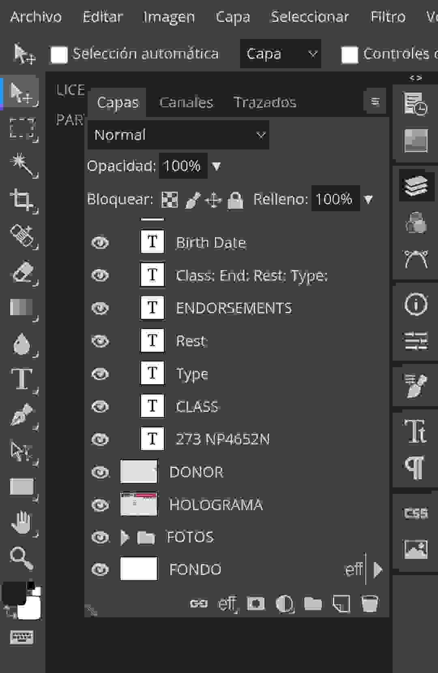This screenshot has width=438, height=673.
Task: Open the Normal blend mode dropdown
Action: [178, 135]
